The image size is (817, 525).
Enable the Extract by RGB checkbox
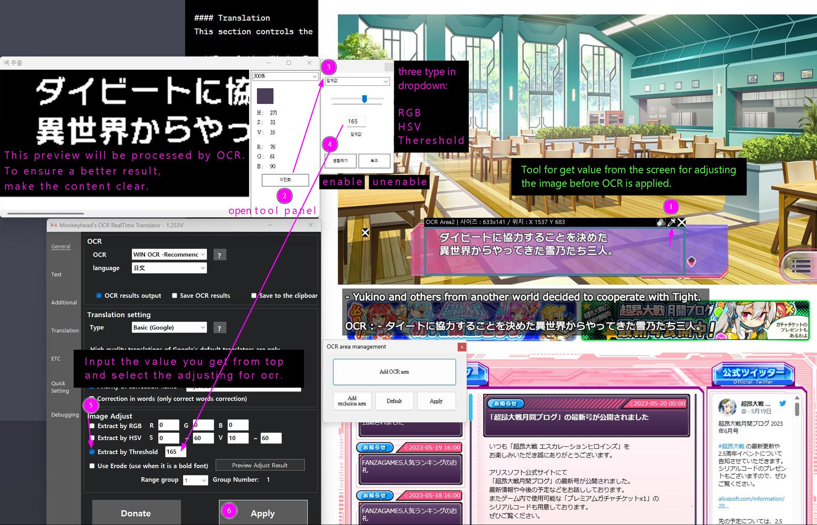[92, 426]
